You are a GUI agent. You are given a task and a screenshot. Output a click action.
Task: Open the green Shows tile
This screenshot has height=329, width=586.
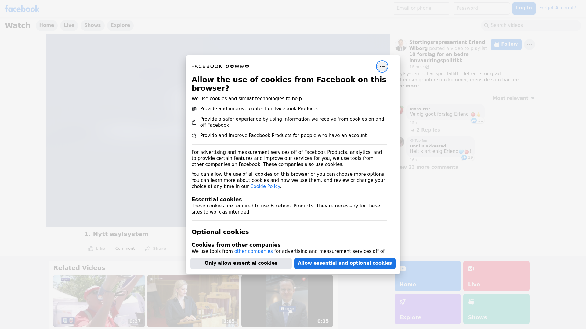496,309
